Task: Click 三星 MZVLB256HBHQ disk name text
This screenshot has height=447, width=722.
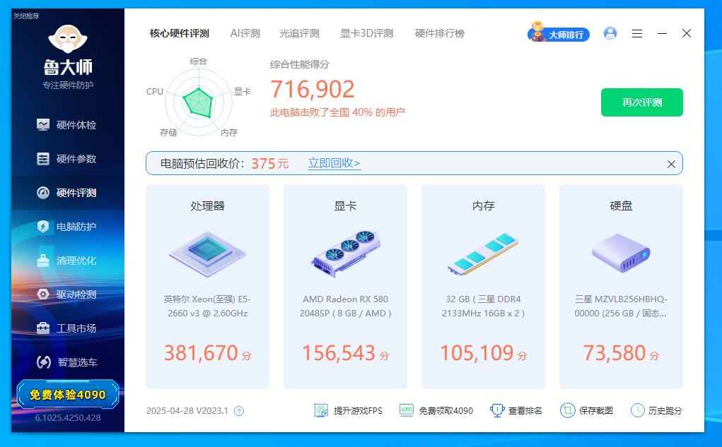Action: pos(621,306)
